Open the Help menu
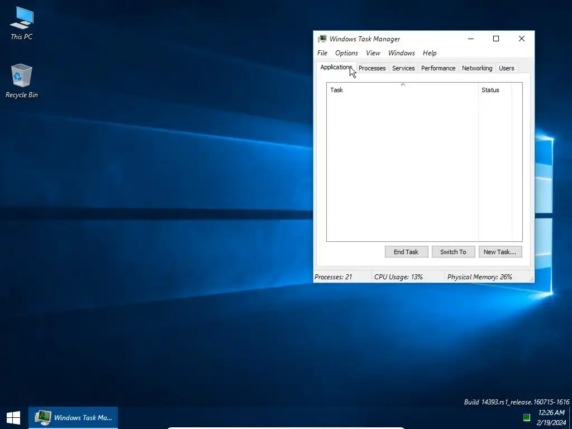Viewport: 572px width, 429px height. click(x=430, y=53)
